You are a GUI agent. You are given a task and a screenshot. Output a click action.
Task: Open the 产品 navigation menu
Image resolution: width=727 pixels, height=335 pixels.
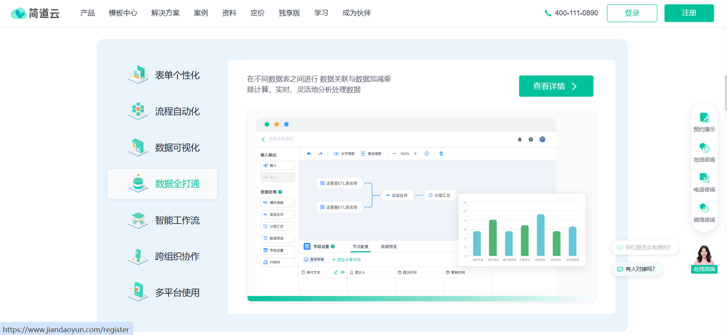(87, 13)
